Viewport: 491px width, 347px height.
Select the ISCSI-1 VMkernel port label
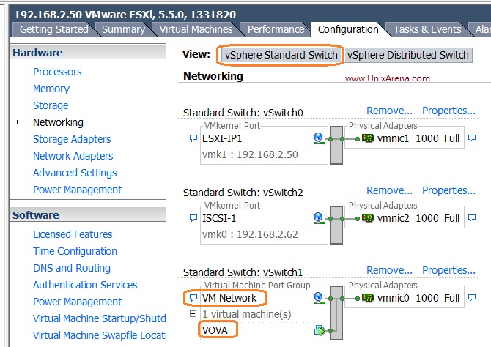coord(219,218)
